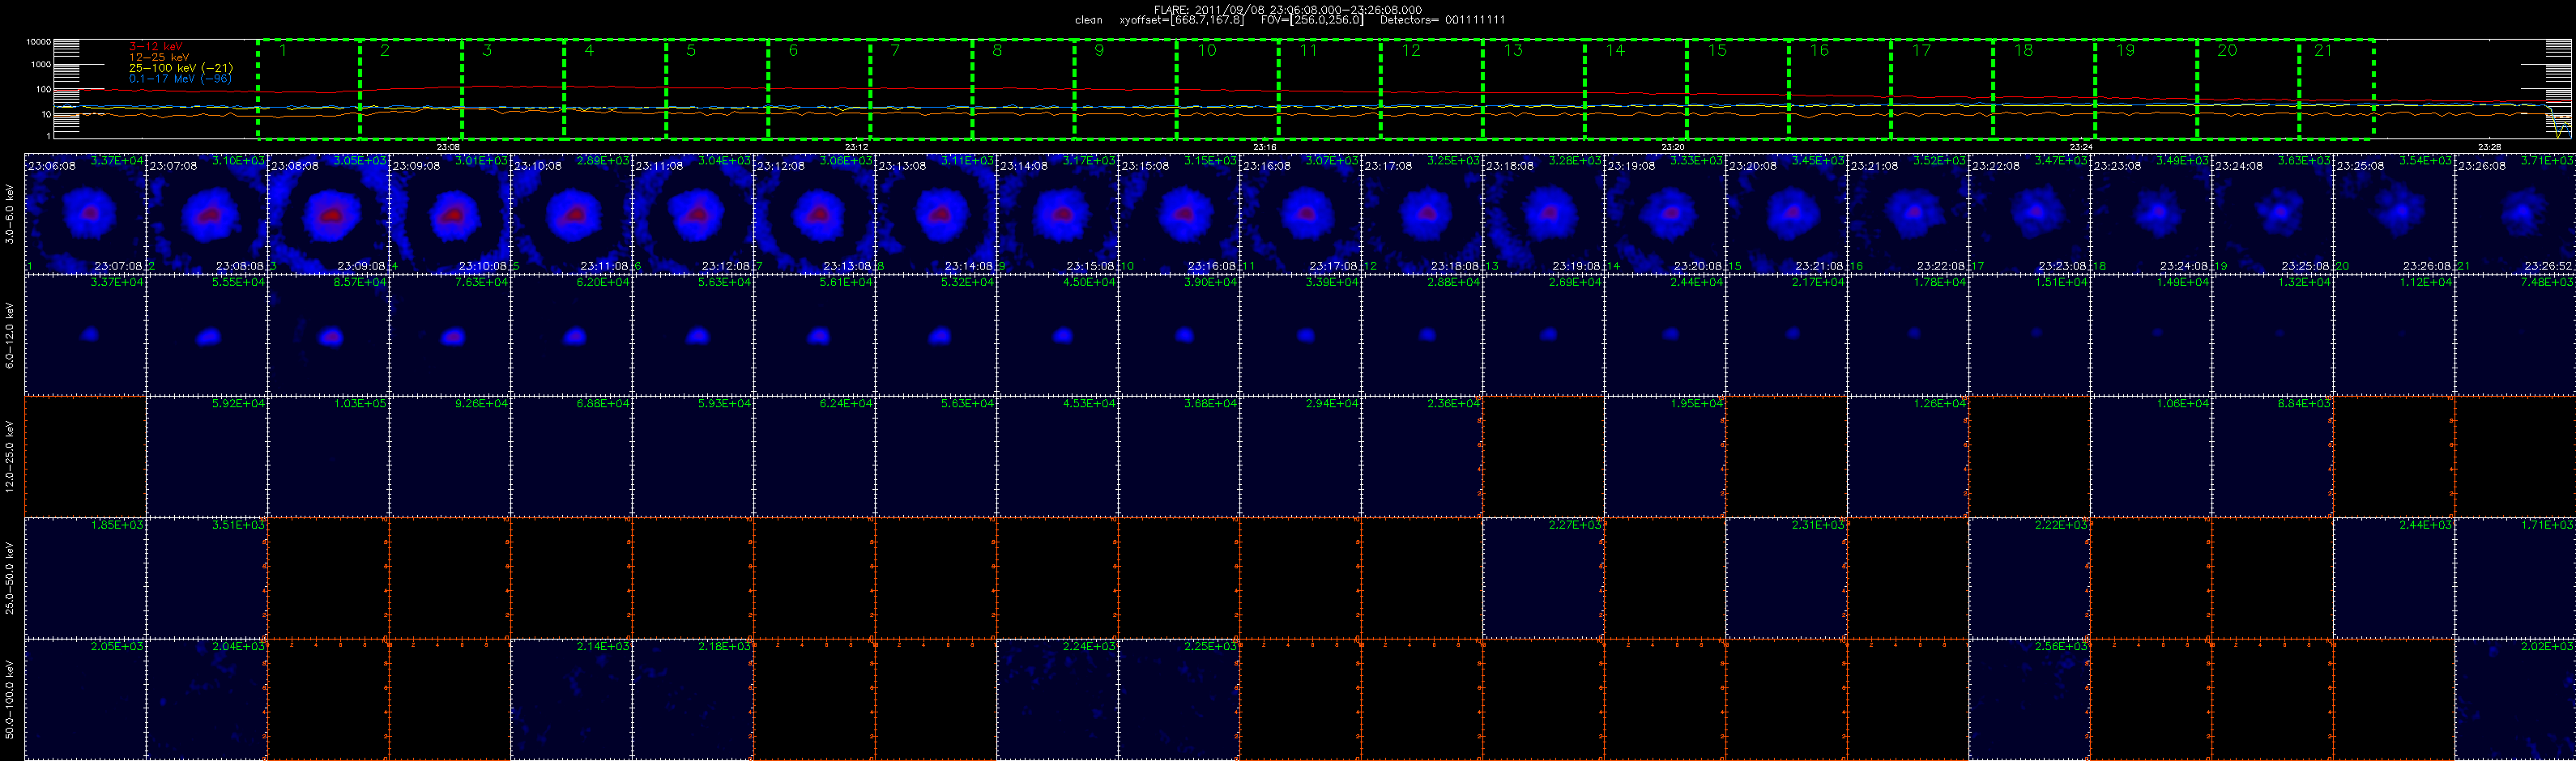
Task: Open the 6.0-12.0 keV image with peak 7.48E+03
Action: (2515, 335)
